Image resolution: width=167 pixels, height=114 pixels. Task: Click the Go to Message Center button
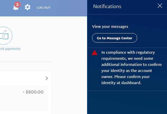pyautogui.click(x=114, y=38)
